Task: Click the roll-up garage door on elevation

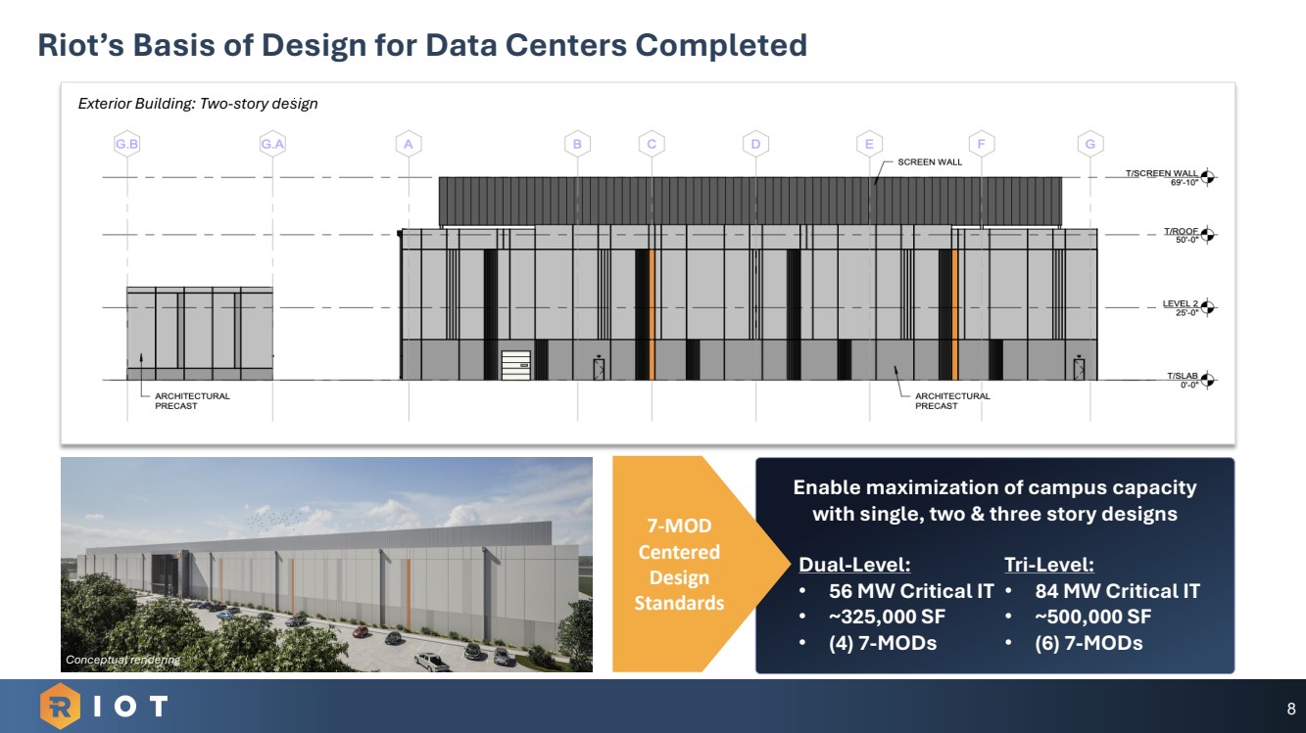Action: [x=516, y=364]
